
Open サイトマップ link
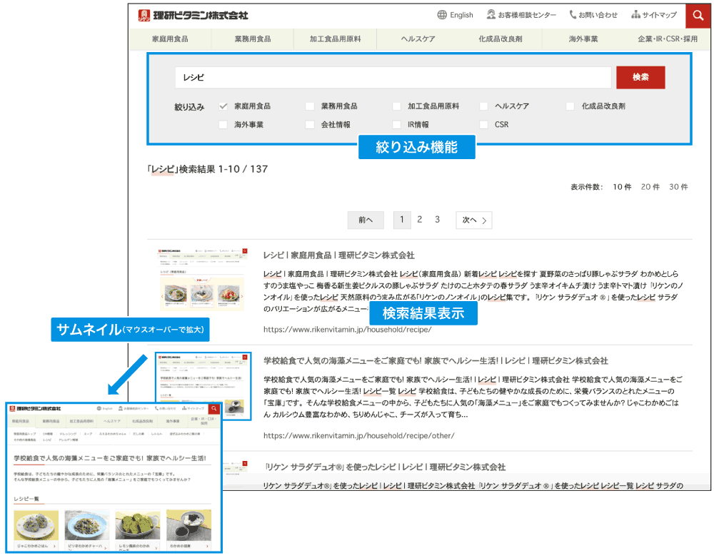[654, 15]
